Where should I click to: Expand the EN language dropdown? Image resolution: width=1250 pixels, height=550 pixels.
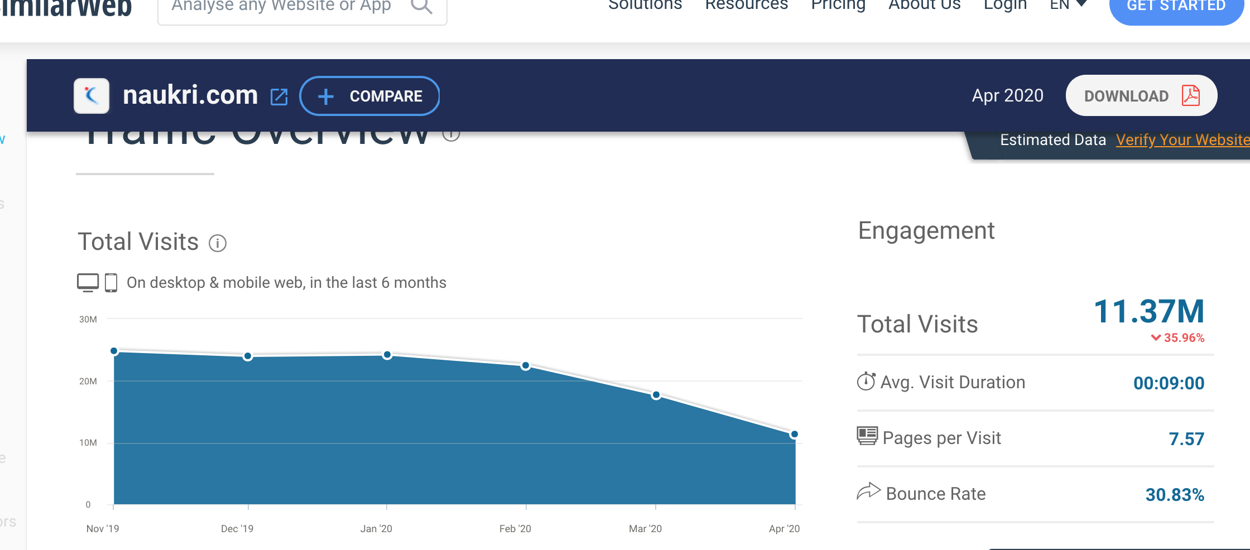click(x=1068, y=6)
